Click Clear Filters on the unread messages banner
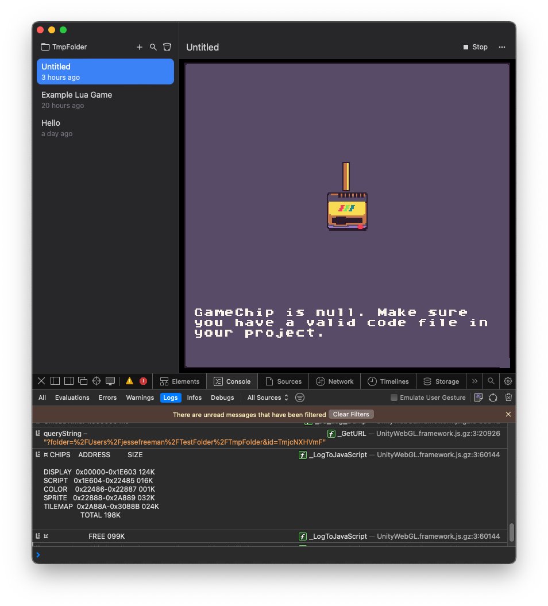This screenshot has width=548, height=606. pos(351,414)
